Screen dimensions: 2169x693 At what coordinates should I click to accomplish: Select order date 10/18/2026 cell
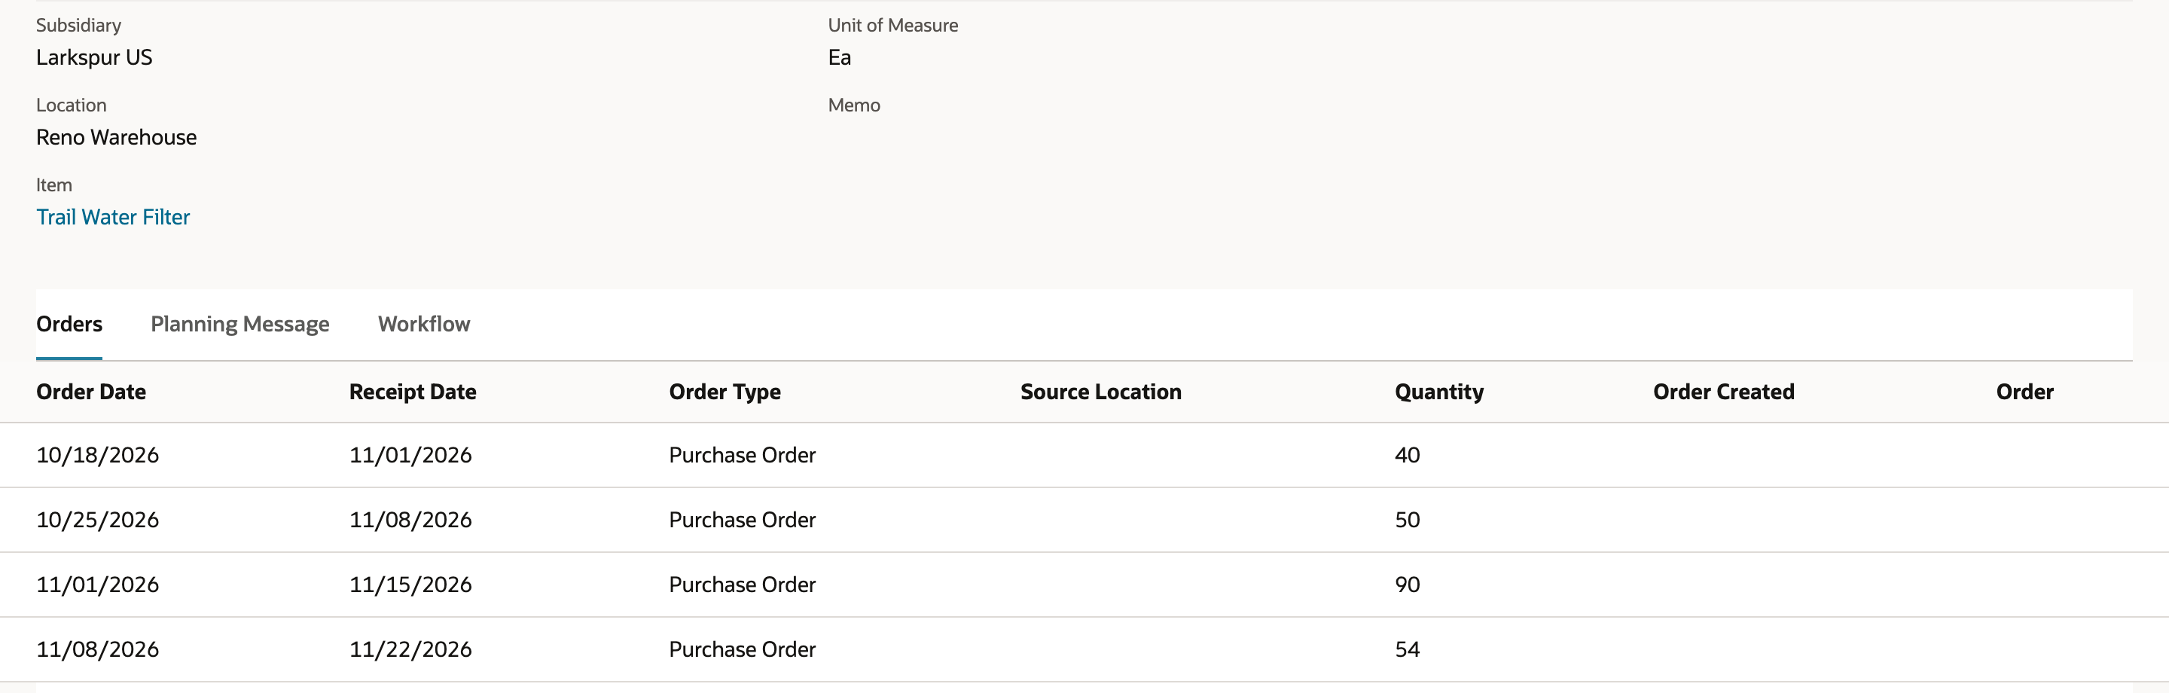coord(98,455)
